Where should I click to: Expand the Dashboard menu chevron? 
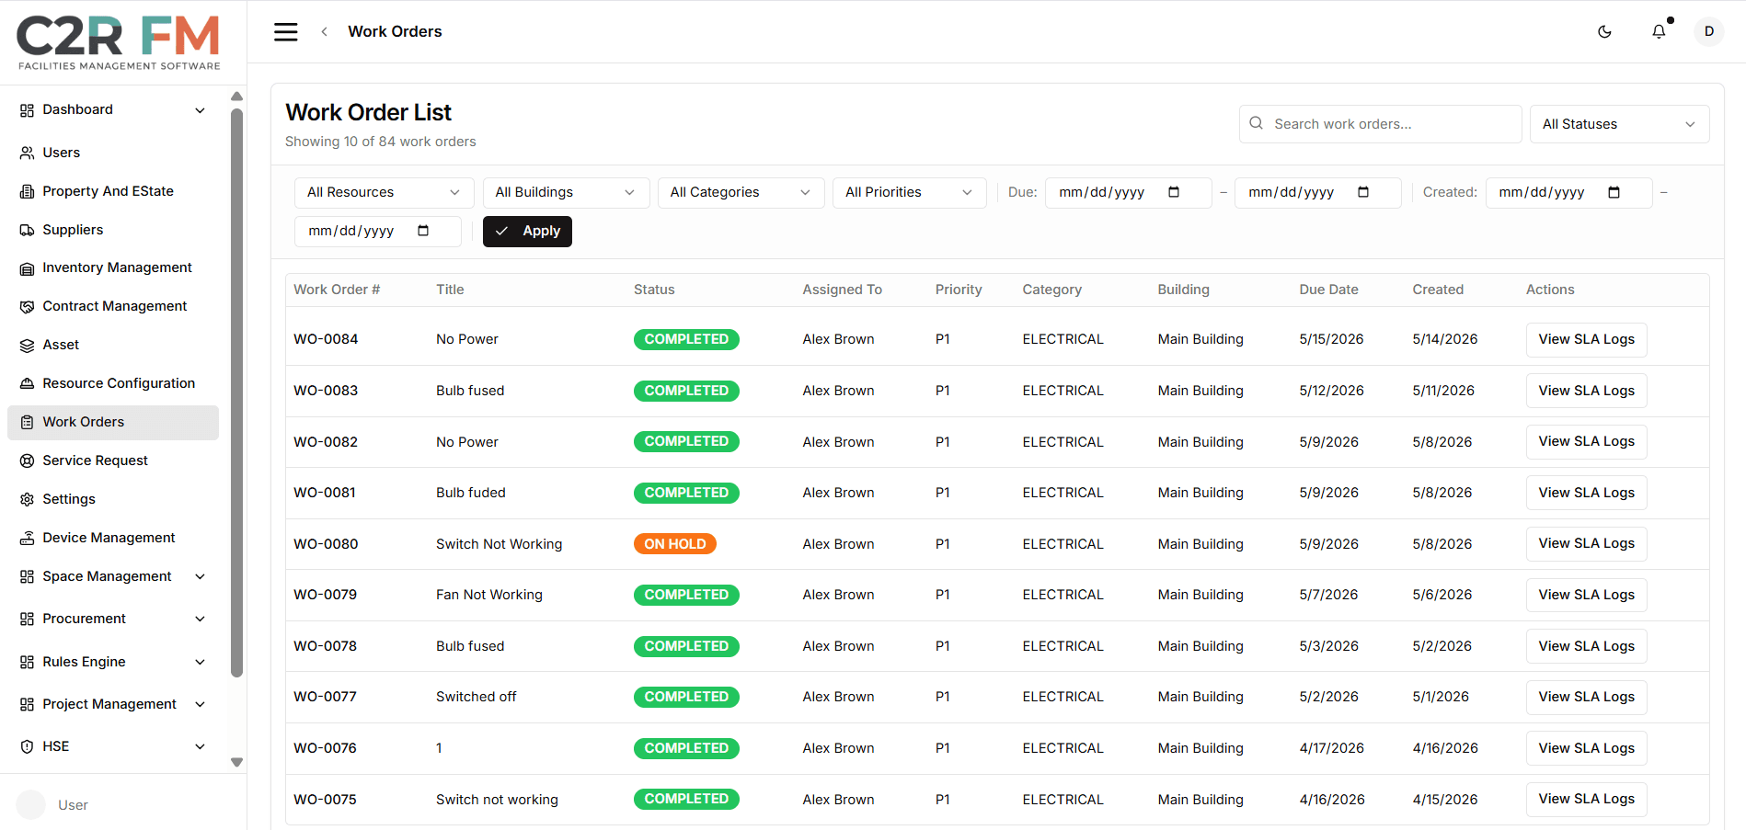[x=200, y=110]
